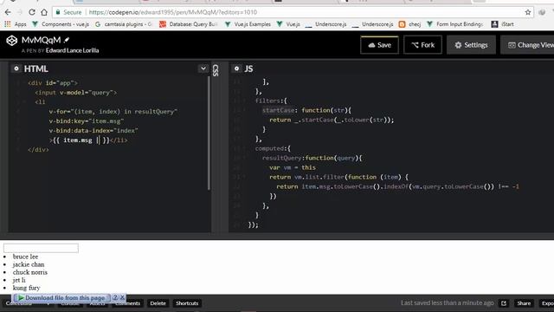Click the 'var vm = this' line
This screenshot has width=554, height=312.
[x=293, y=167]
